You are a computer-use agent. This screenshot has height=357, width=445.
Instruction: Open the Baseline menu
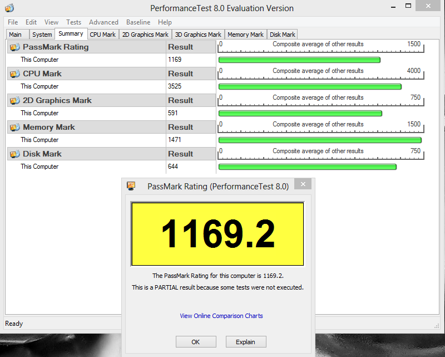click(x=138, y=22)
